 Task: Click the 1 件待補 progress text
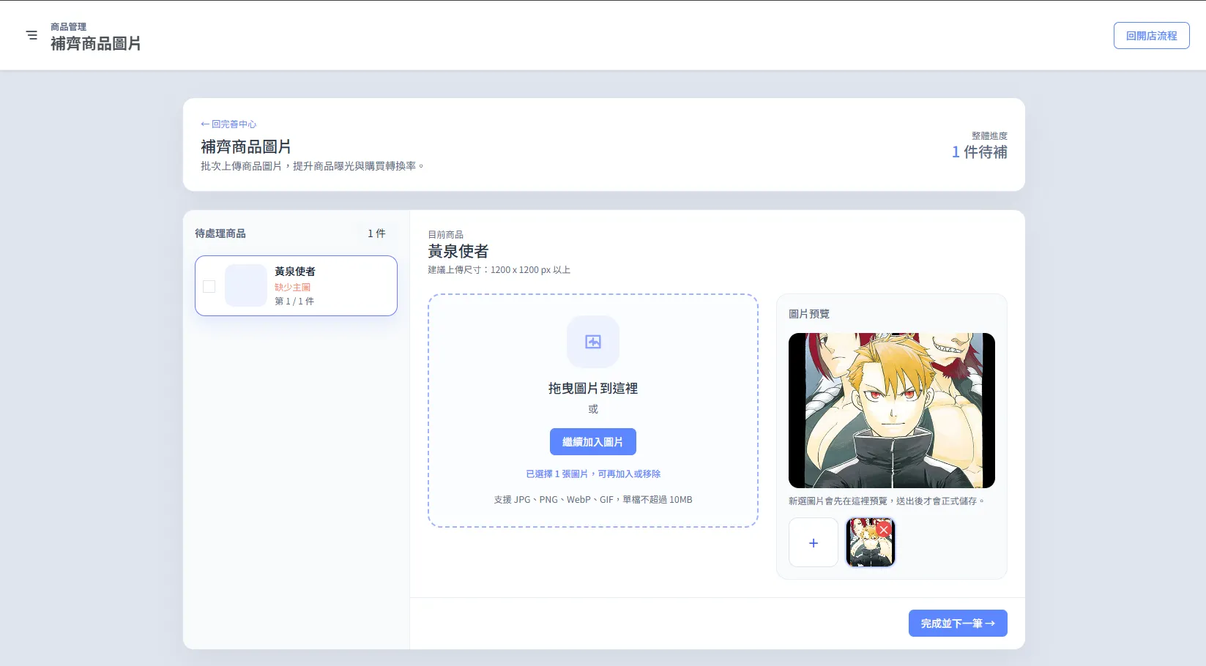tap(980, 152)
